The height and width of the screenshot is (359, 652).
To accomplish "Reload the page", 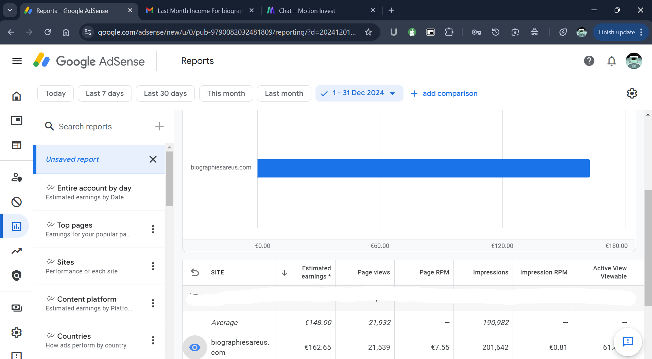I will pyautogui.click(x=48, y=32).
